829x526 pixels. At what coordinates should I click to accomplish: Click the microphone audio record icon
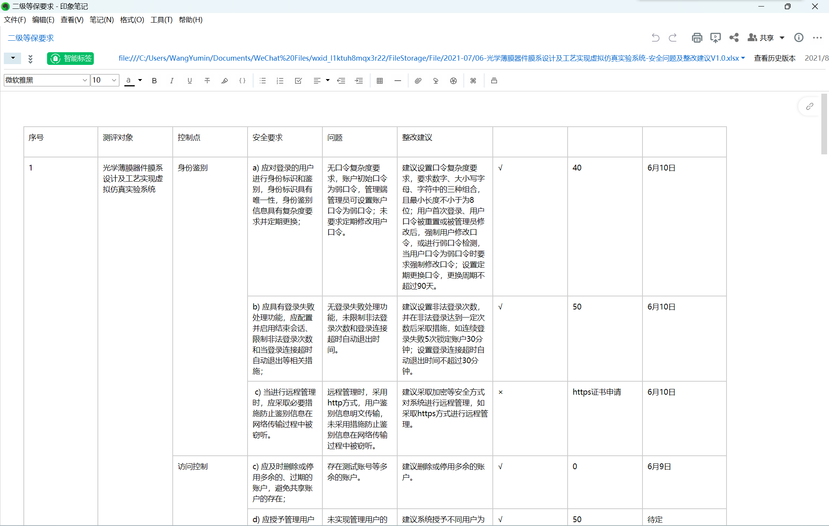click(x=436, y=81)
